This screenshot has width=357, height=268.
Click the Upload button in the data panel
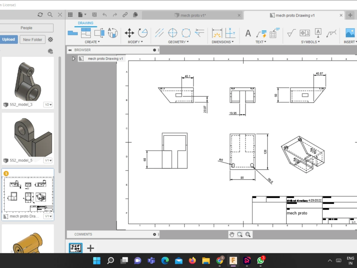pyautogui.click(x=9, y=39)
